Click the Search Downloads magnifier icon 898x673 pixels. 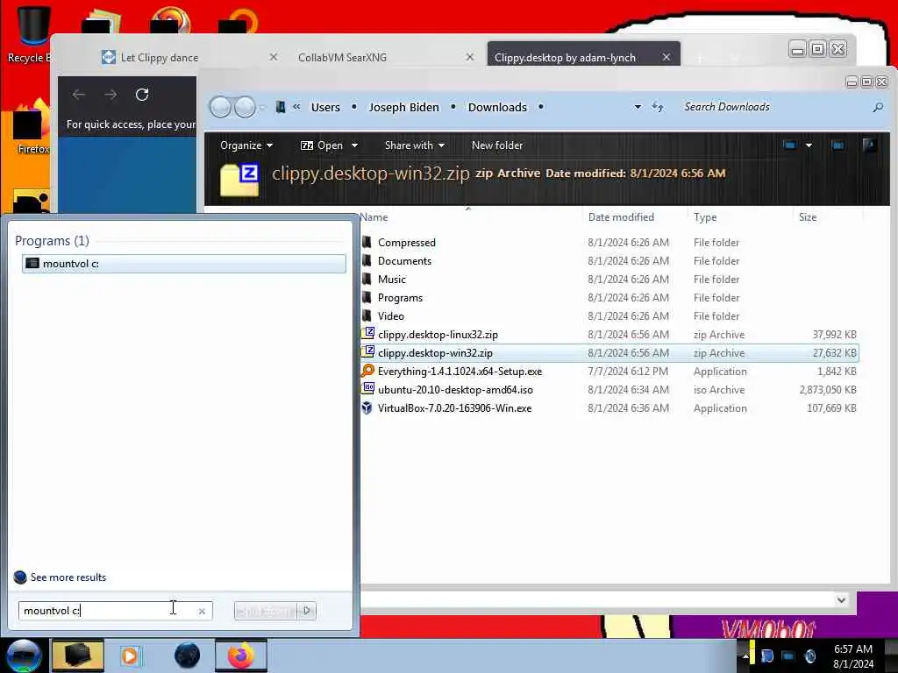(877, 107)
